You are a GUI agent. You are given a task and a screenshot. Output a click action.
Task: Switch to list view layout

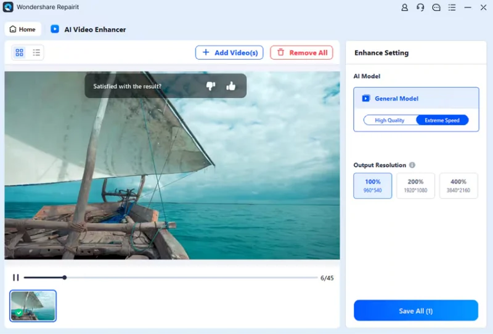pyautogui.click(x=36, y=53)
